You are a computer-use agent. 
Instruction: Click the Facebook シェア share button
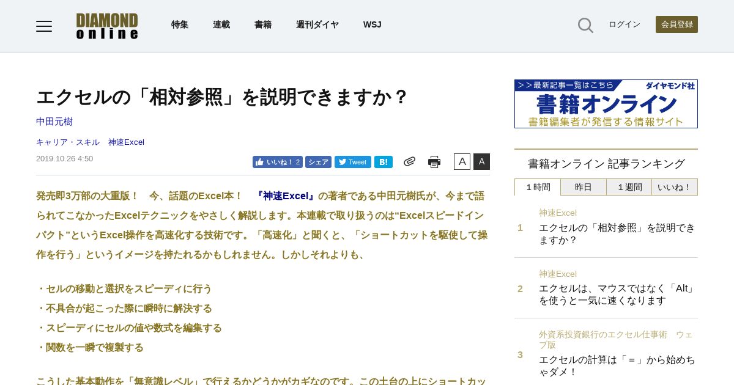point(318,162)
